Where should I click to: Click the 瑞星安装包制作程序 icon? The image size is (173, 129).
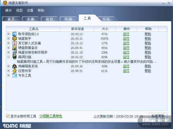click(x=15, y=52)
